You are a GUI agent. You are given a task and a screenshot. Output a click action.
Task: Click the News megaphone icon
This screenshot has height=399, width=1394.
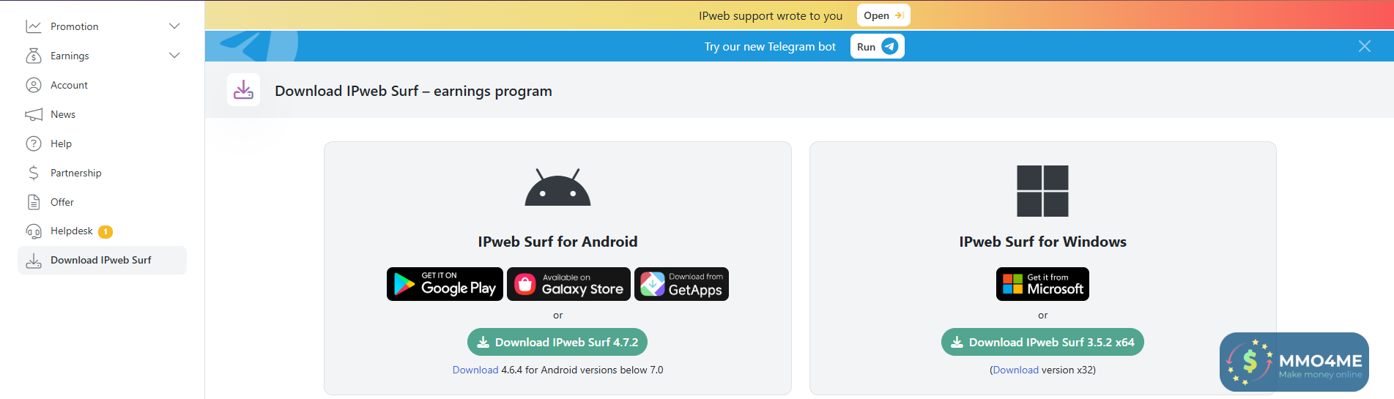point(34,114)
